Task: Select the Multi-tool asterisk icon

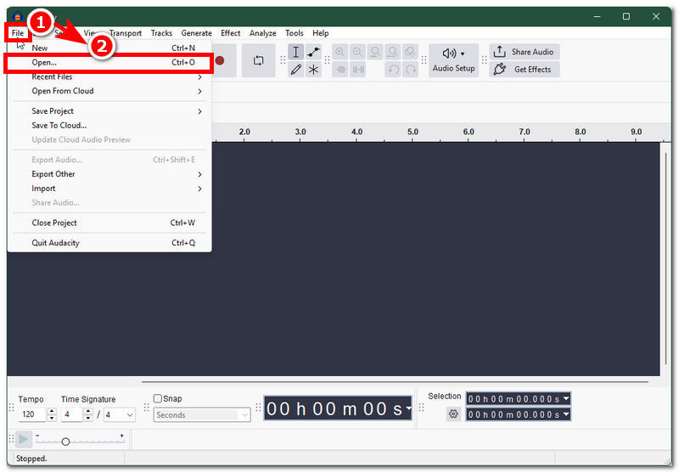Action: (x=313, y=70)
